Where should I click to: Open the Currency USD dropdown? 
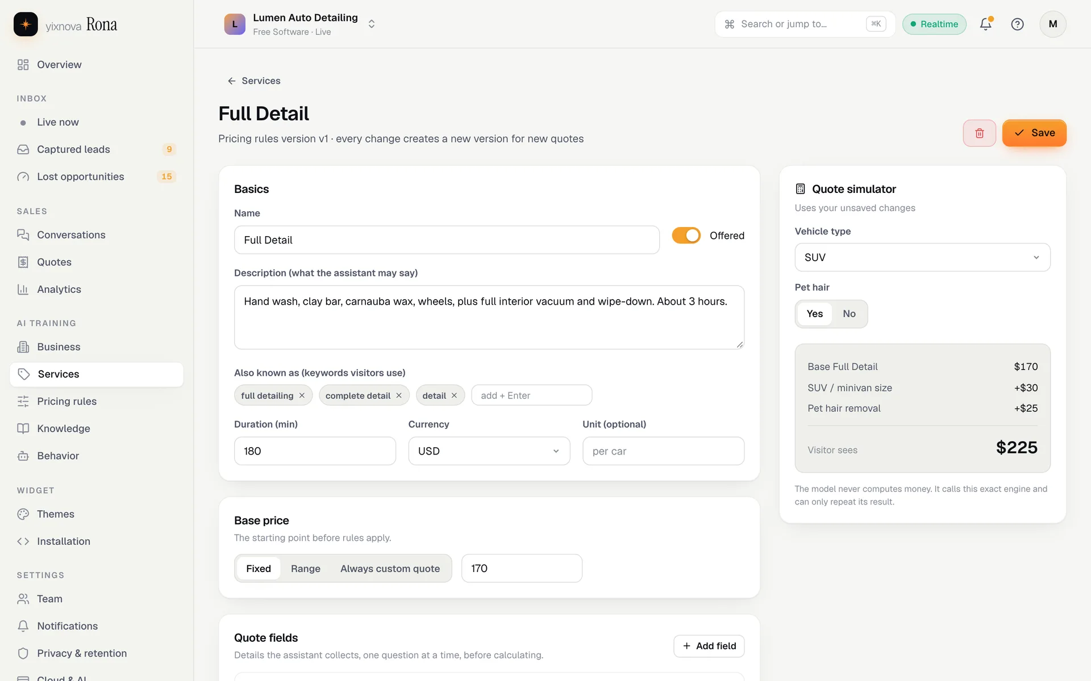click(x=489, y=451)
